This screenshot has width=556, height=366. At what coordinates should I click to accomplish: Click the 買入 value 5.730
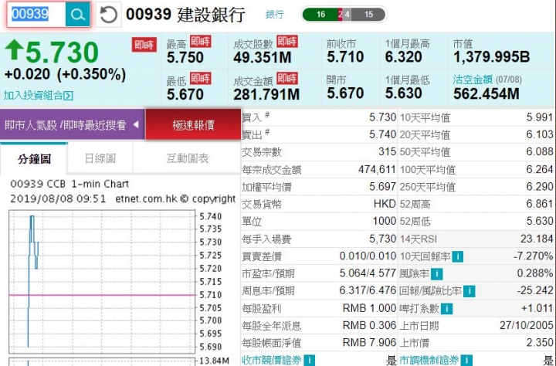point(382,117)
